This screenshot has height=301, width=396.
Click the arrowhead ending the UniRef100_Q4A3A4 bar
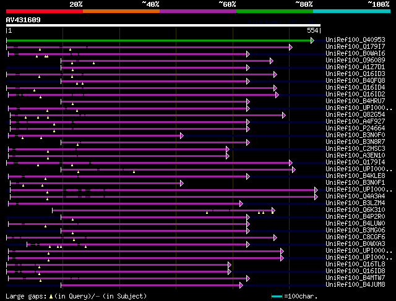(x=316, y=197)
